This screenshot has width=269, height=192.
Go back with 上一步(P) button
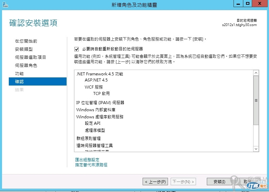click(155, 182)
